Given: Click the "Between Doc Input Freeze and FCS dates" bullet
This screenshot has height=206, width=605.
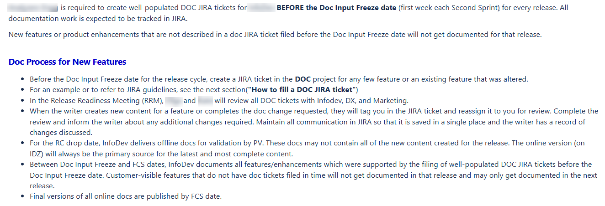Looking at the screenshot, I should (313, 175).
